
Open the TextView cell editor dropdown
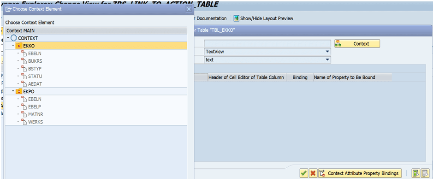click(x=327, y=52)
